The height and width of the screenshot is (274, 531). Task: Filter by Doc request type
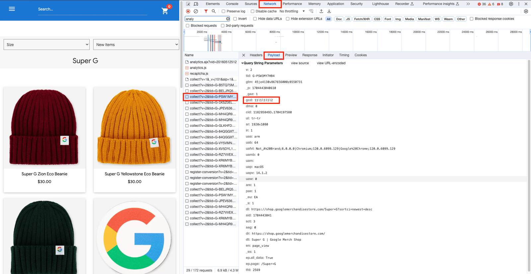click(339, 19)
